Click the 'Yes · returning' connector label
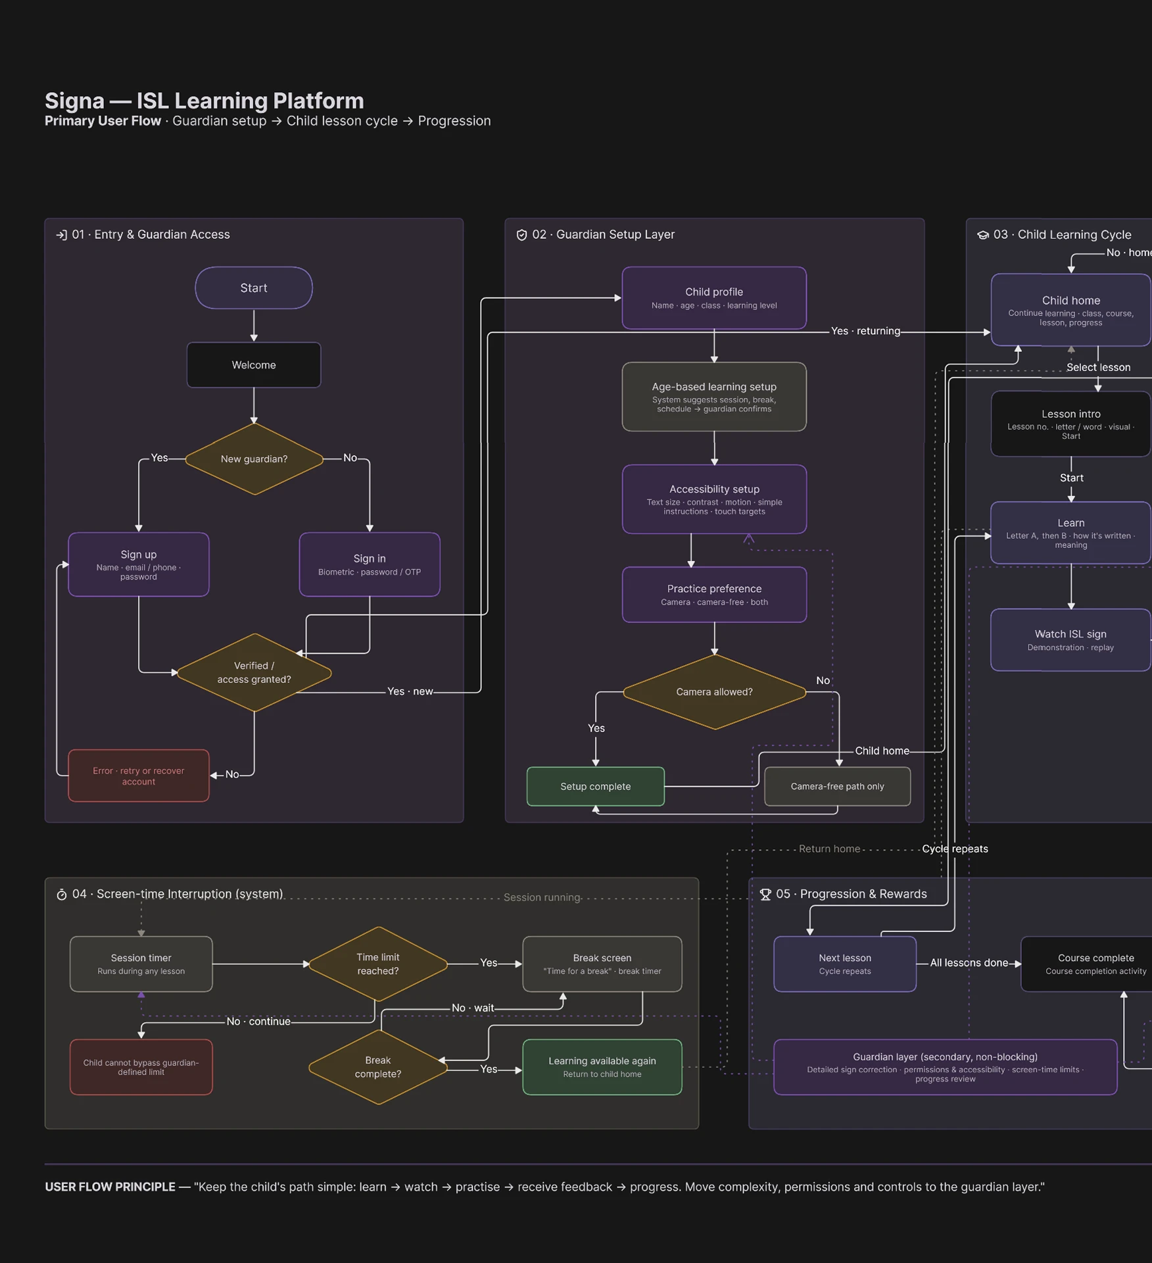Screen dimensions: 1152x1263 tap(865, 332)
